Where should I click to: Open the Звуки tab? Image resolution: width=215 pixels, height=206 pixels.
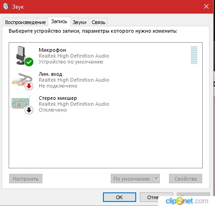(x=79, y=22)
